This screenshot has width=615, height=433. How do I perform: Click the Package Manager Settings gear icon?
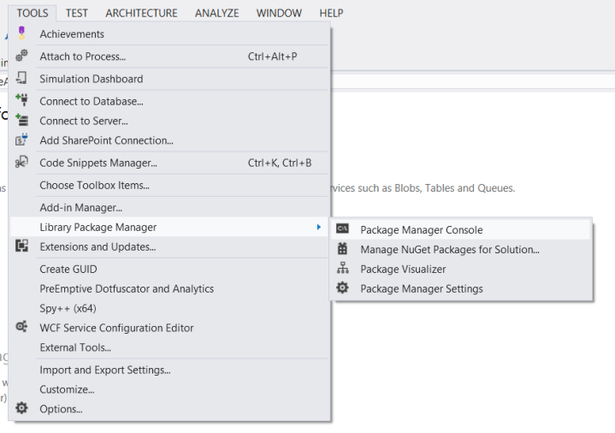[342, 288]
